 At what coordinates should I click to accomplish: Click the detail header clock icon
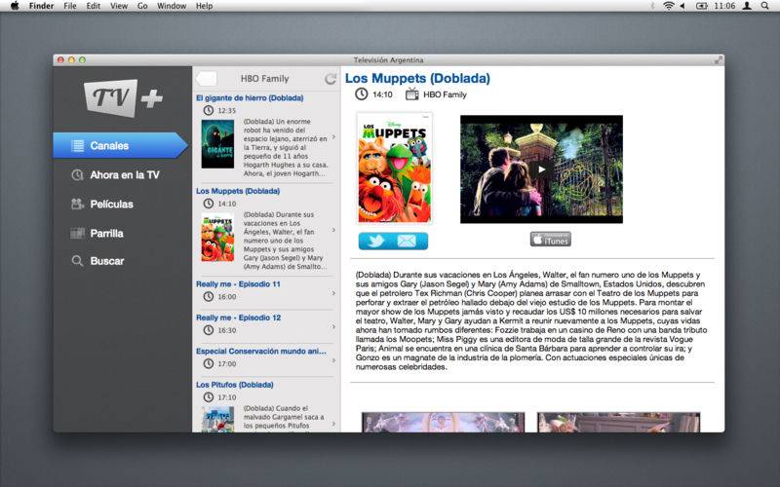pyautogui.click(x=362, y=94)
